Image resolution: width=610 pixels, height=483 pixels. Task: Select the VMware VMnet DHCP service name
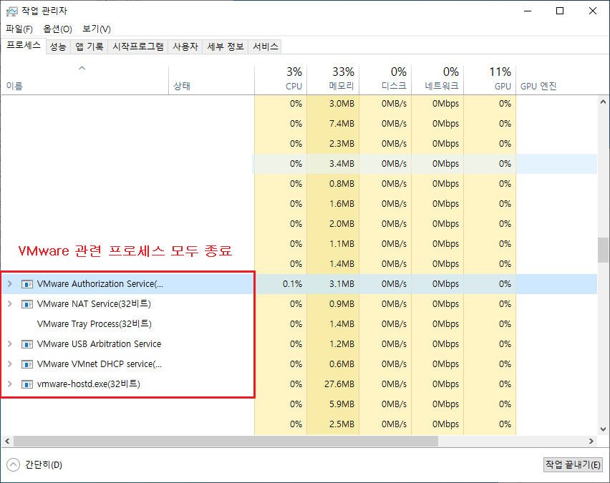100,364
